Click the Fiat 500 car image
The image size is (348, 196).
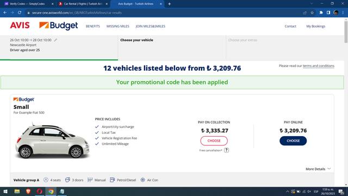[x=52, y=141]
